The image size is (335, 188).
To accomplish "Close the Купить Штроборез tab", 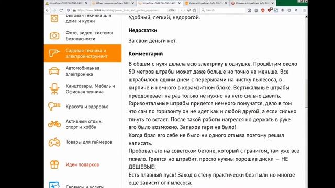I will click(226, 3).
